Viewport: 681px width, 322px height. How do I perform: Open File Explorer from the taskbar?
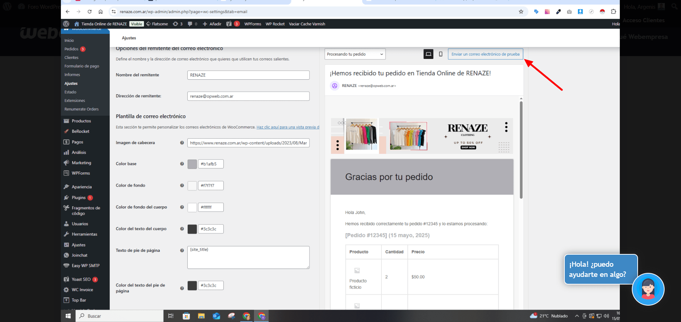(201, 316)
